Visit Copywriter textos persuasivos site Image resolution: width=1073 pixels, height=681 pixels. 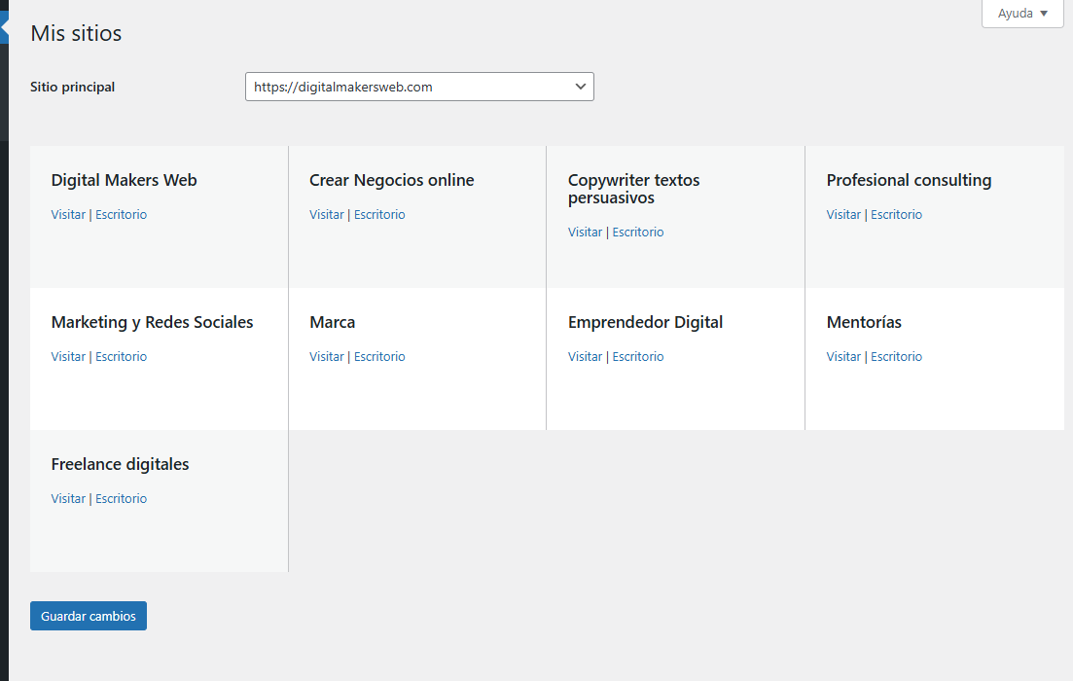586,232
